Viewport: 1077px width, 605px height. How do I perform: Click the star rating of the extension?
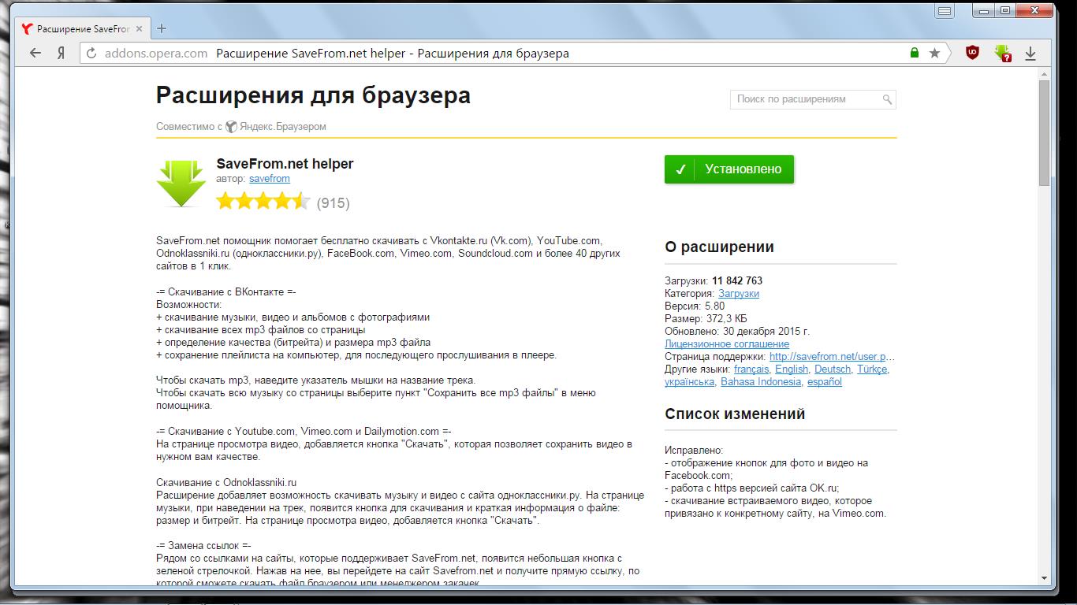[263, 202]
